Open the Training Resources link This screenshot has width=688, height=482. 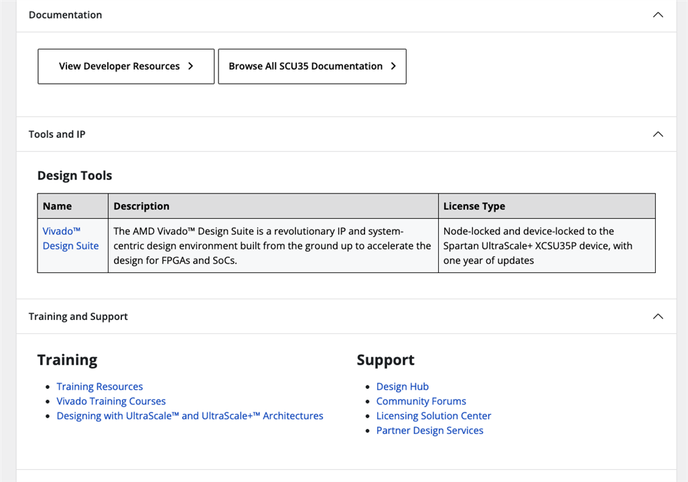tap(100, 386)
